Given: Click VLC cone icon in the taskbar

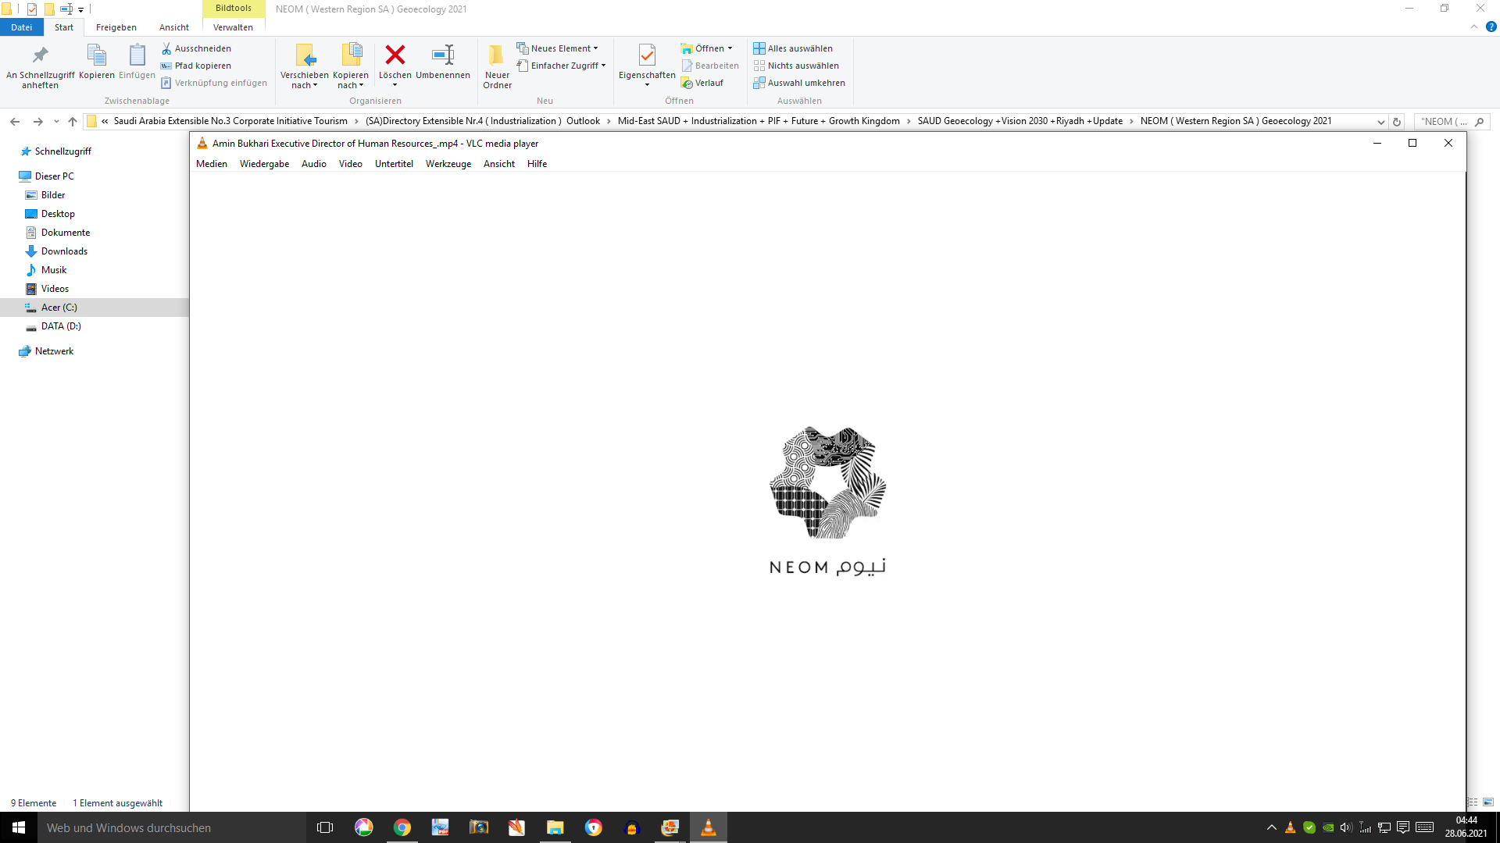Looking at the screenshot, I should pos(709,827).
